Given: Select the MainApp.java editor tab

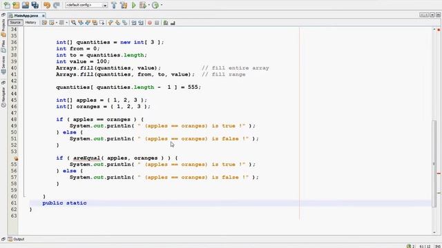Looking at the screenshot, I should point(26,15).
